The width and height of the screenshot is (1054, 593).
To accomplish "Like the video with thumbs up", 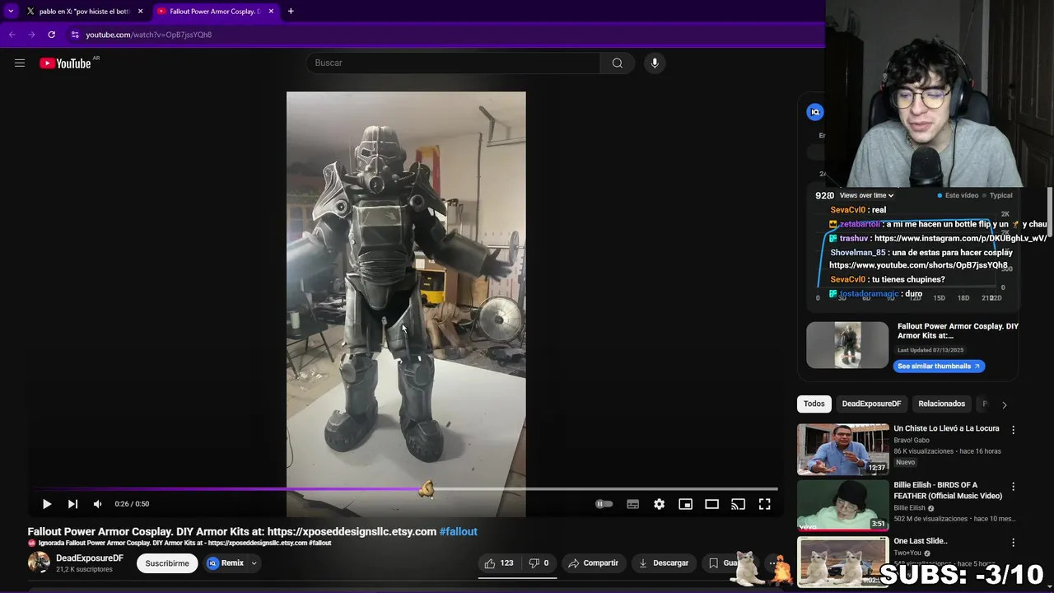I will click(x=499, y=563).
